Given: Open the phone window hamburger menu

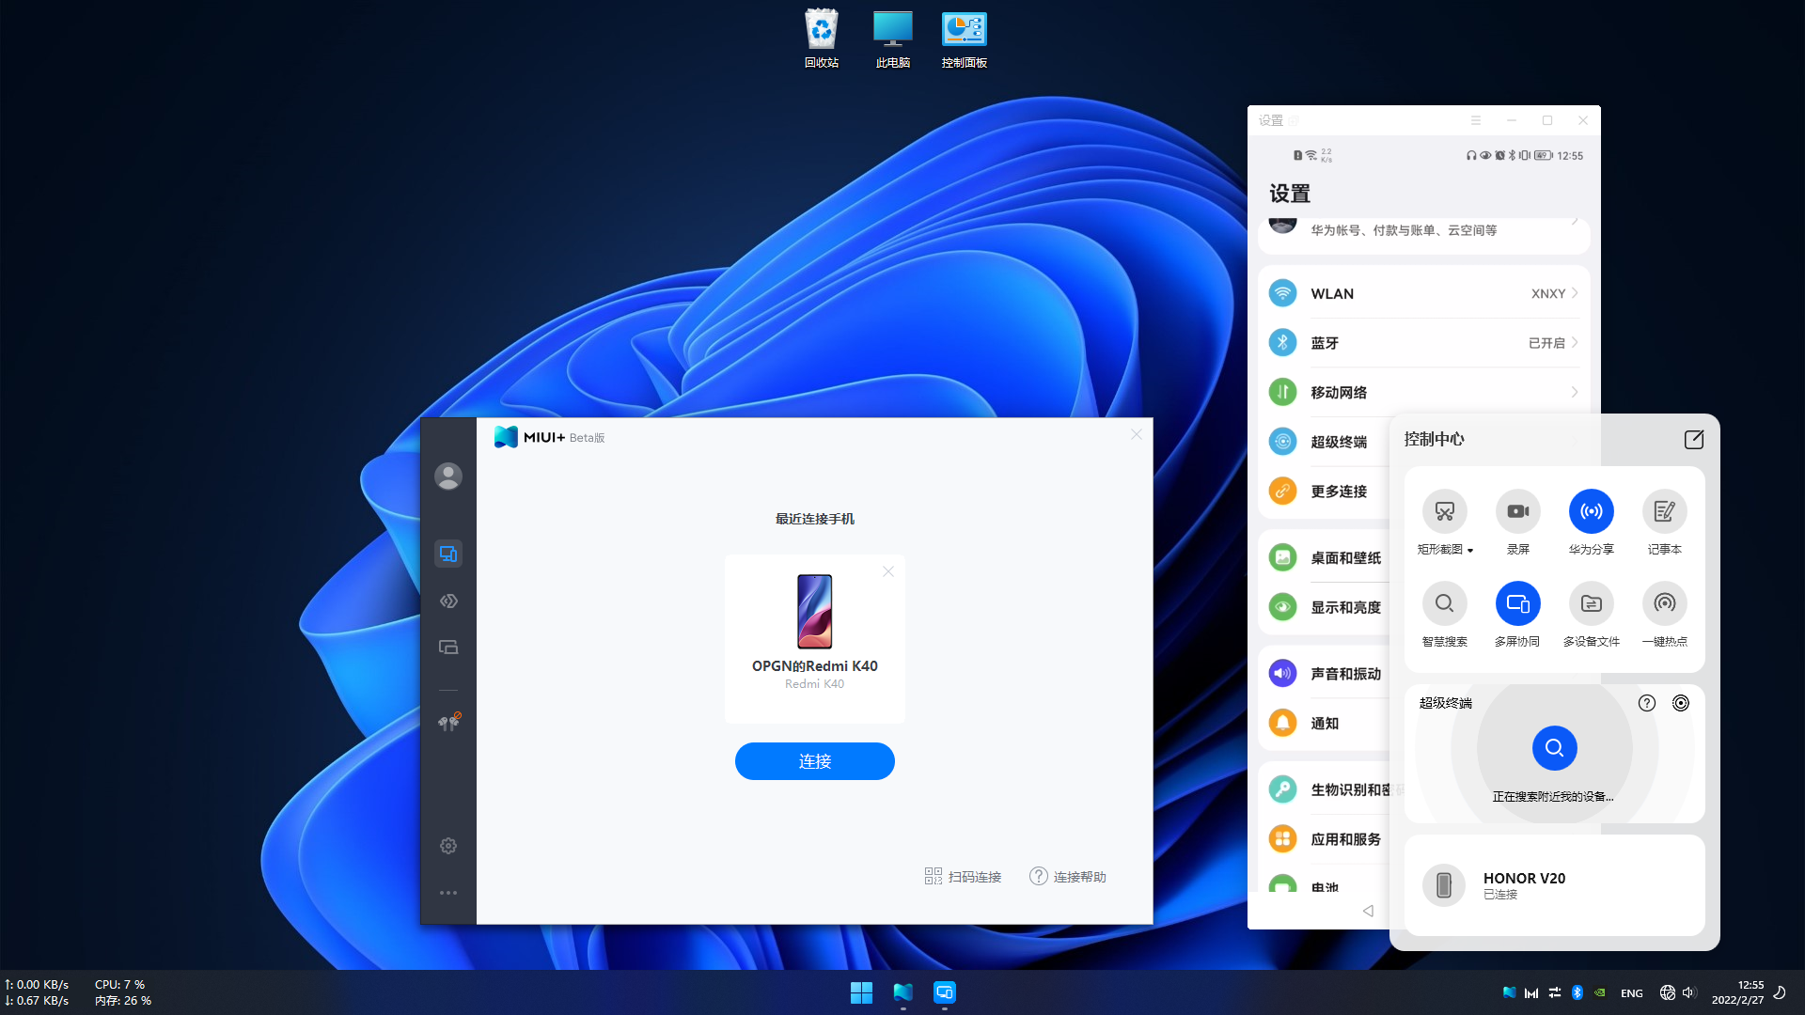Looking at the screenshot, I should 1476,120.
